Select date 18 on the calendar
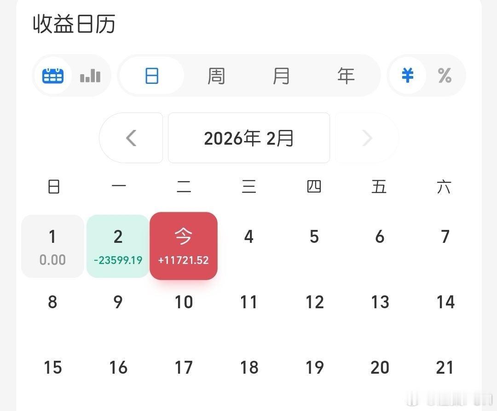Viewport: 497px width, 411px height. pyautogui.click(x=249, y=367)
